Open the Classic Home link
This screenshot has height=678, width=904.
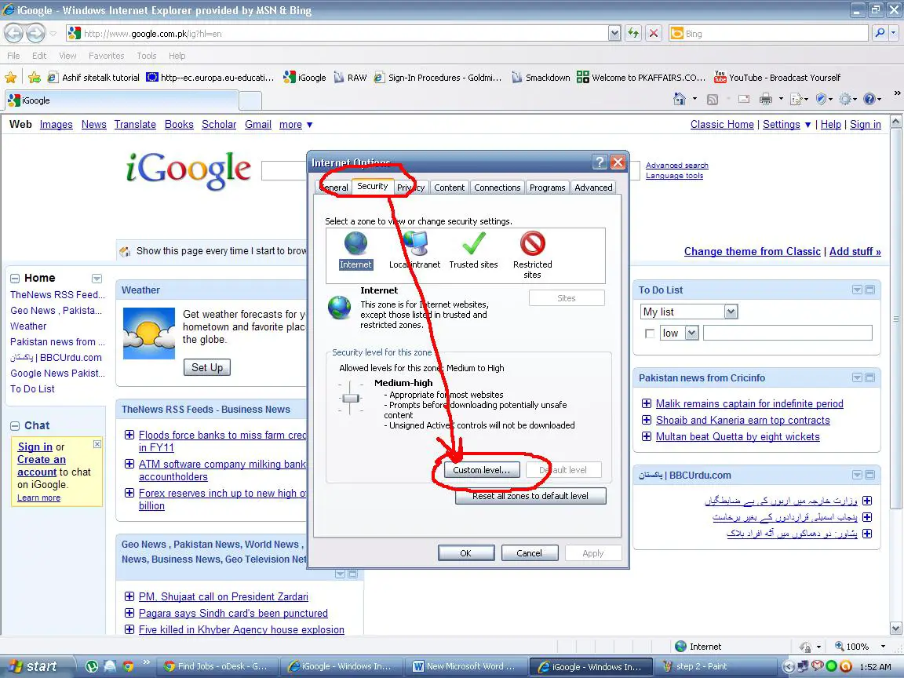click(x=722, y=125)
